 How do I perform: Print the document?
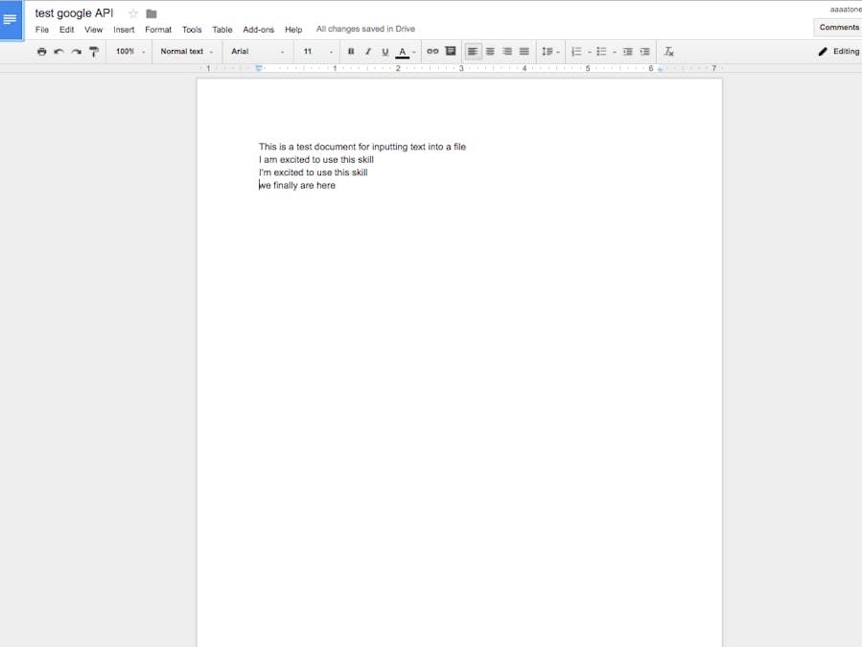[x=42, y=52]
